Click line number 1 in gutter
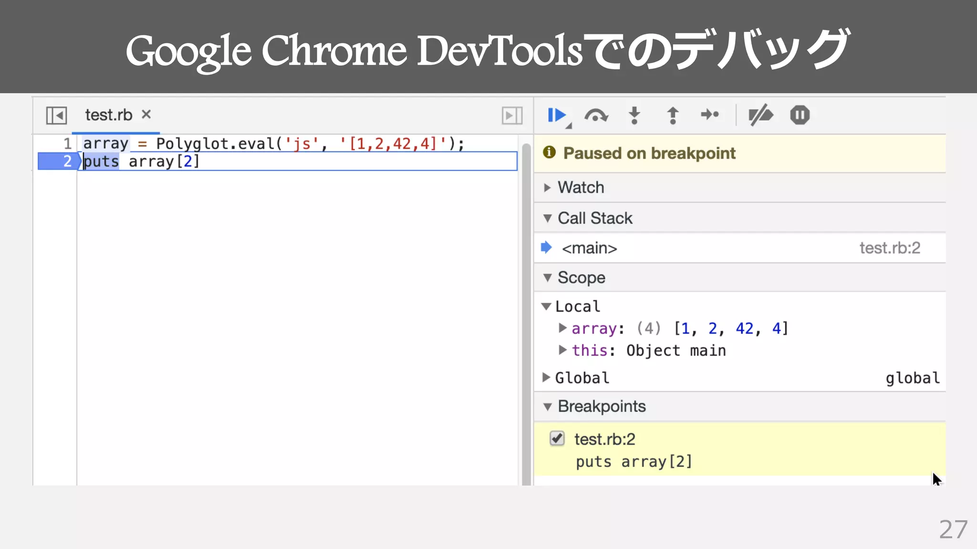 tap(67, 143)
